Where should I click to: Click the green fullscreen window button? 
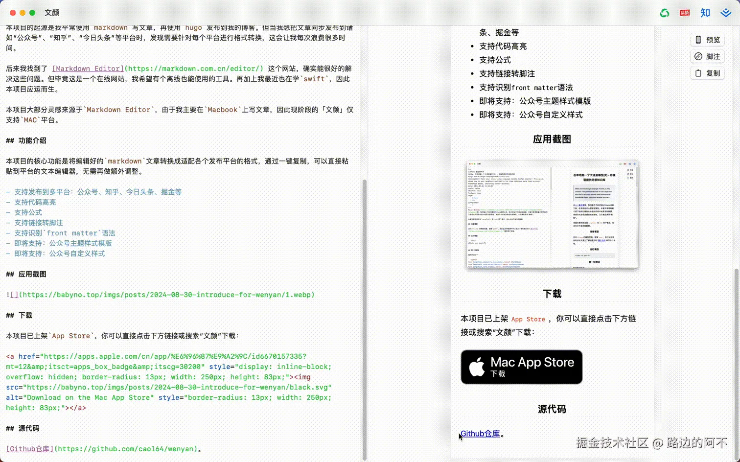(32, 13)
